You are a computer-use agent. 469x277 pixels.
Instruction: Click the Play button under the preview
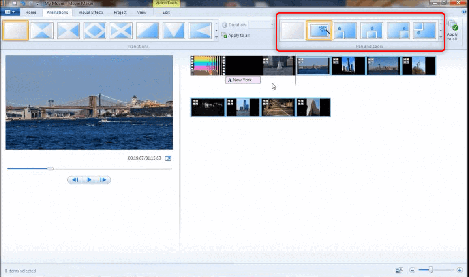click(x=89, y=180)
